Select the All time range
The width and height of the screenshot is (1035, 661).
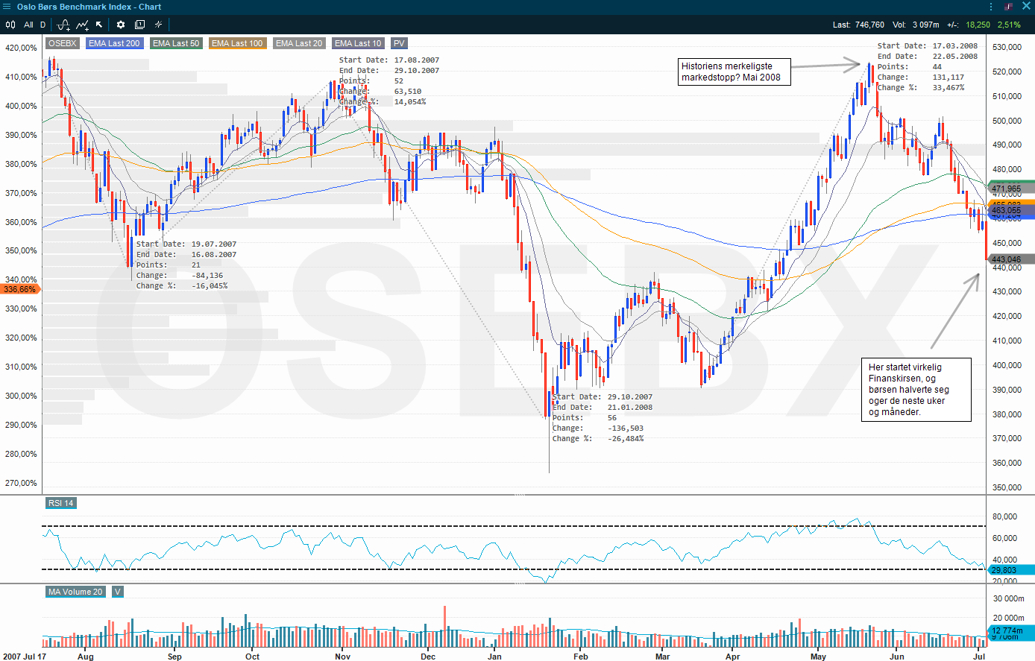[28, 25]
